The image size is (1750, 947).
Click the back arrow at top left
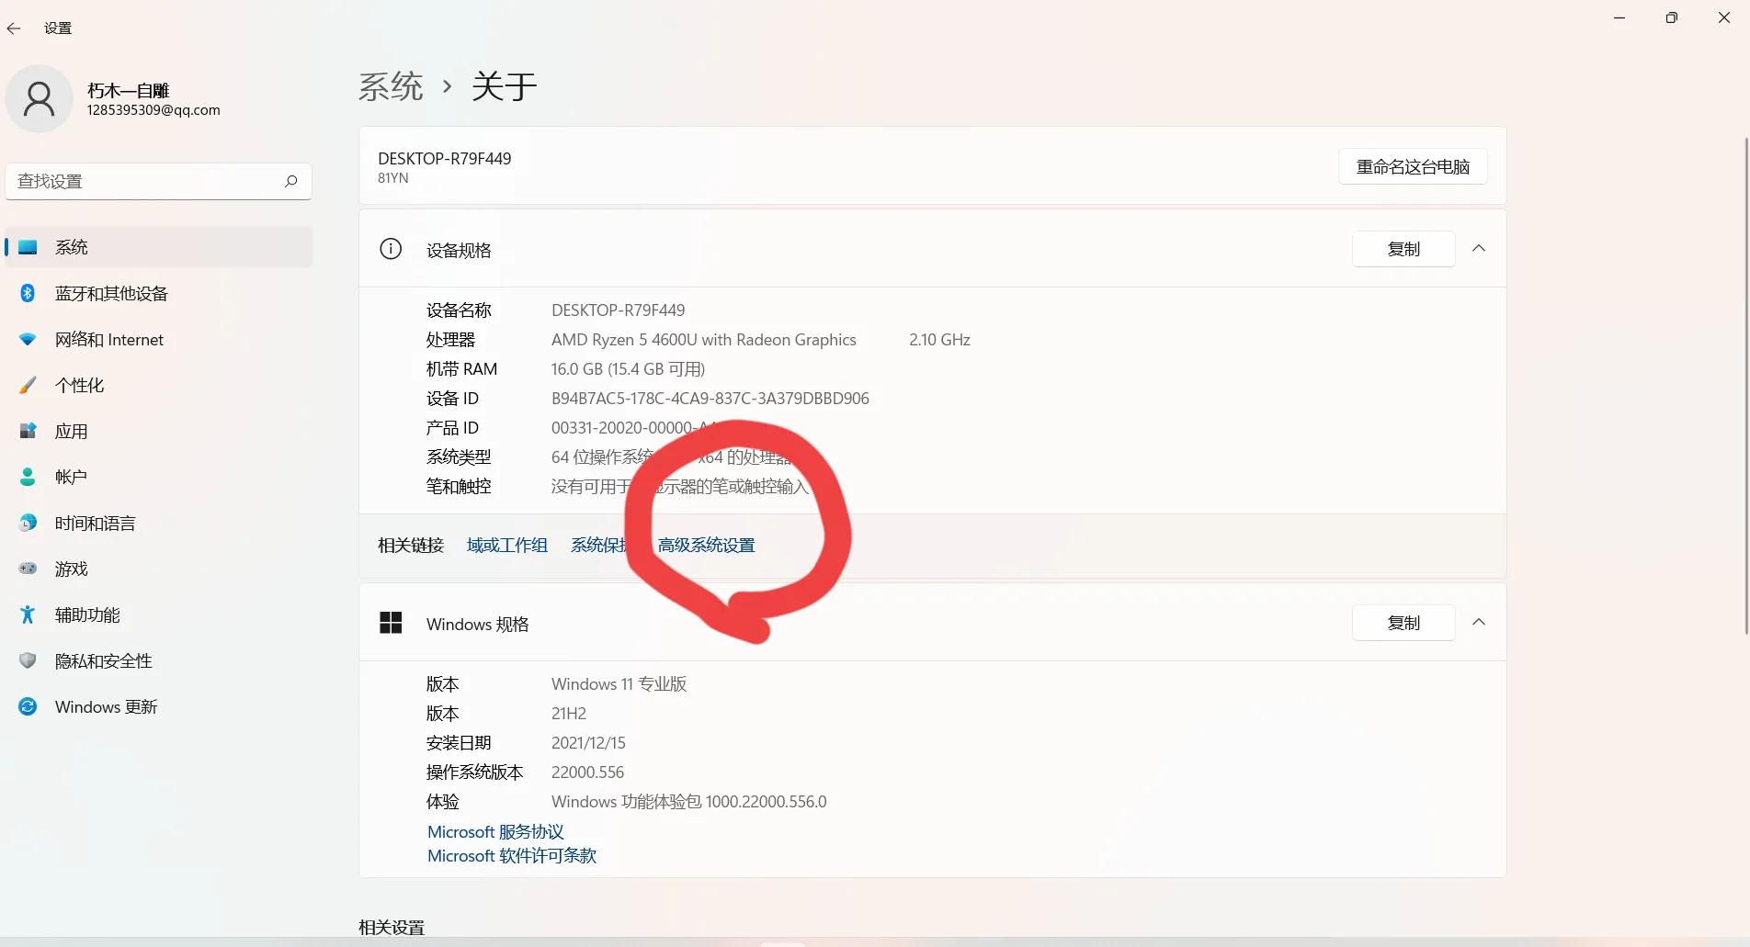[13, 28]
